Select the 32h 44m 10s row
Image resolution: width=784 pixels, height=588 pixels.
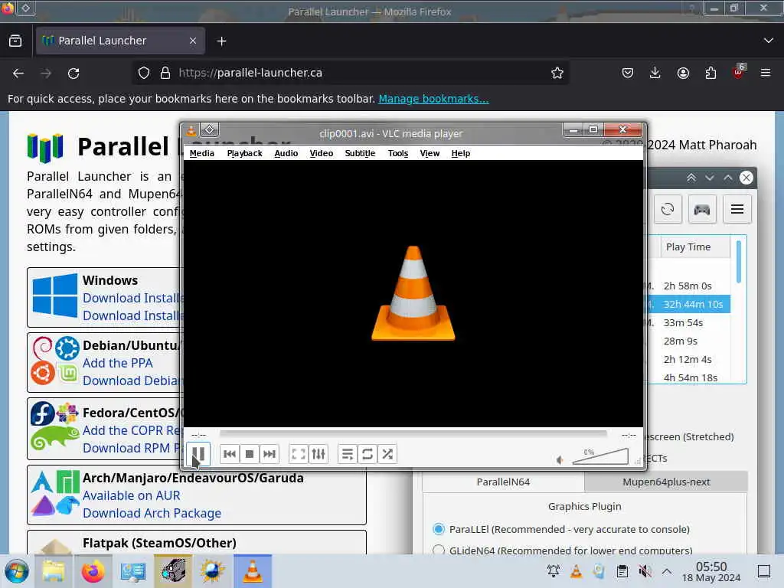(x=689, y=304)
